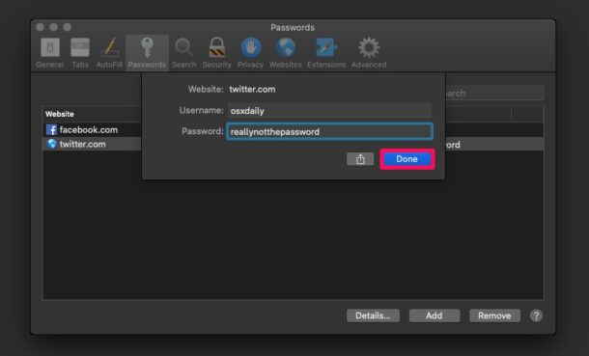Viewport: 589px width, 356px height.
Task: Open the General preferences pane
Action: tap(50, 53)
